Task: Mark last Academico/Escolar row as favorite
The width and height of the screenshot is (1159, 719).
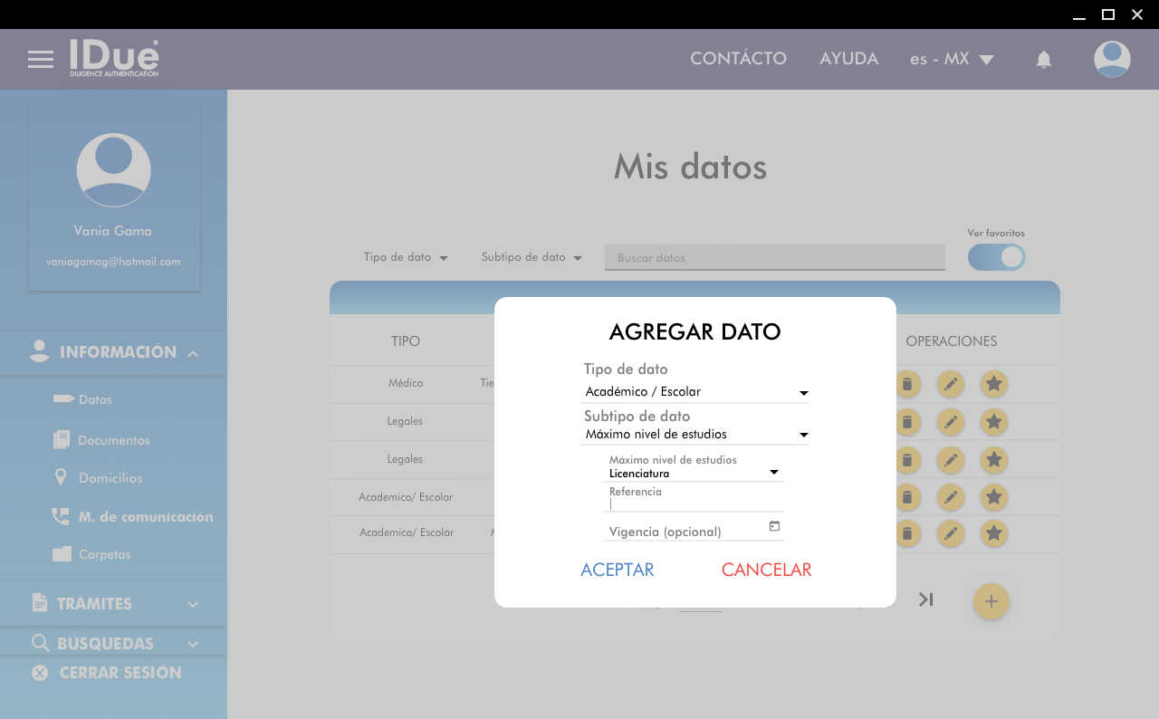Action: coord(993,533)
